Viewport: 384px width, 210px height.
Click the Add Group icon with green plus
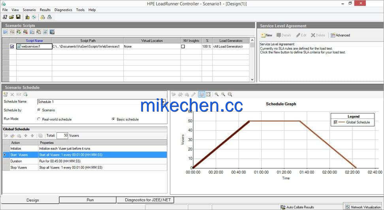point(19,32)
